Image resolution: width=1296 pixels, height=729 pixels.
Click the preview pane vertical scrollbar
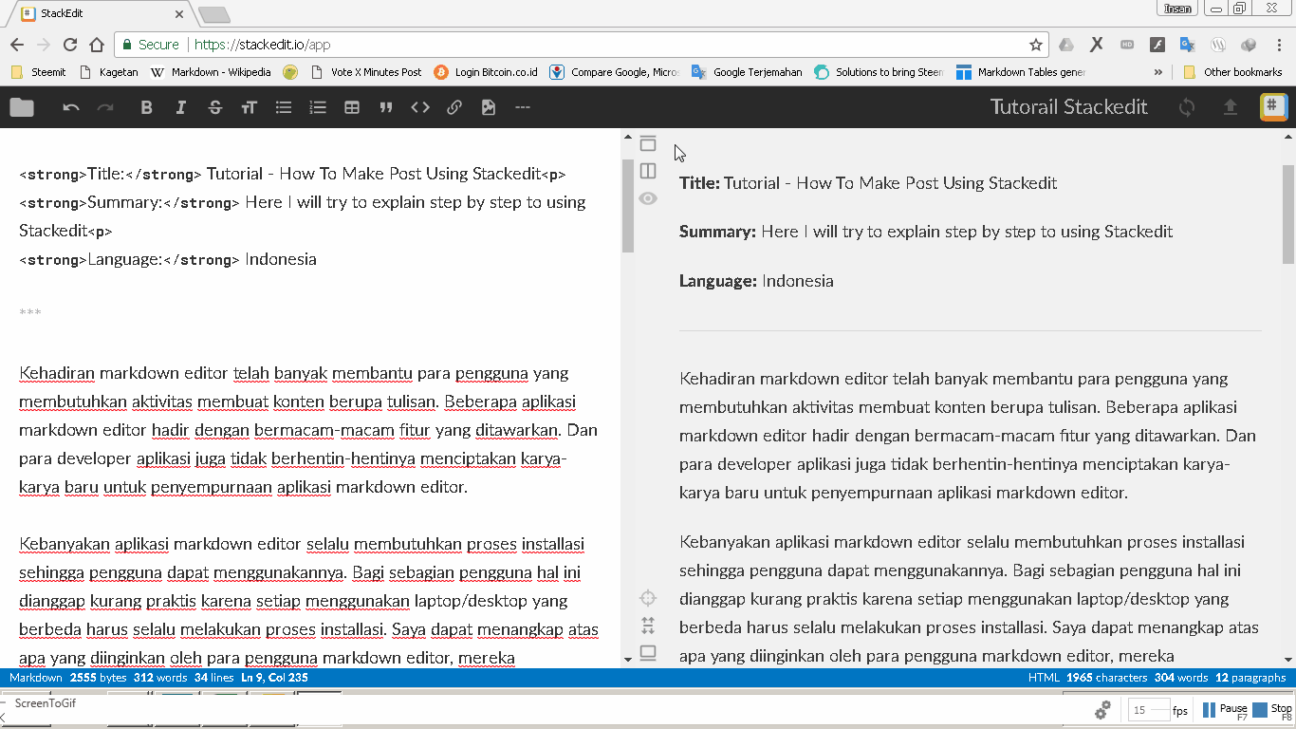tap(1287, 214)
